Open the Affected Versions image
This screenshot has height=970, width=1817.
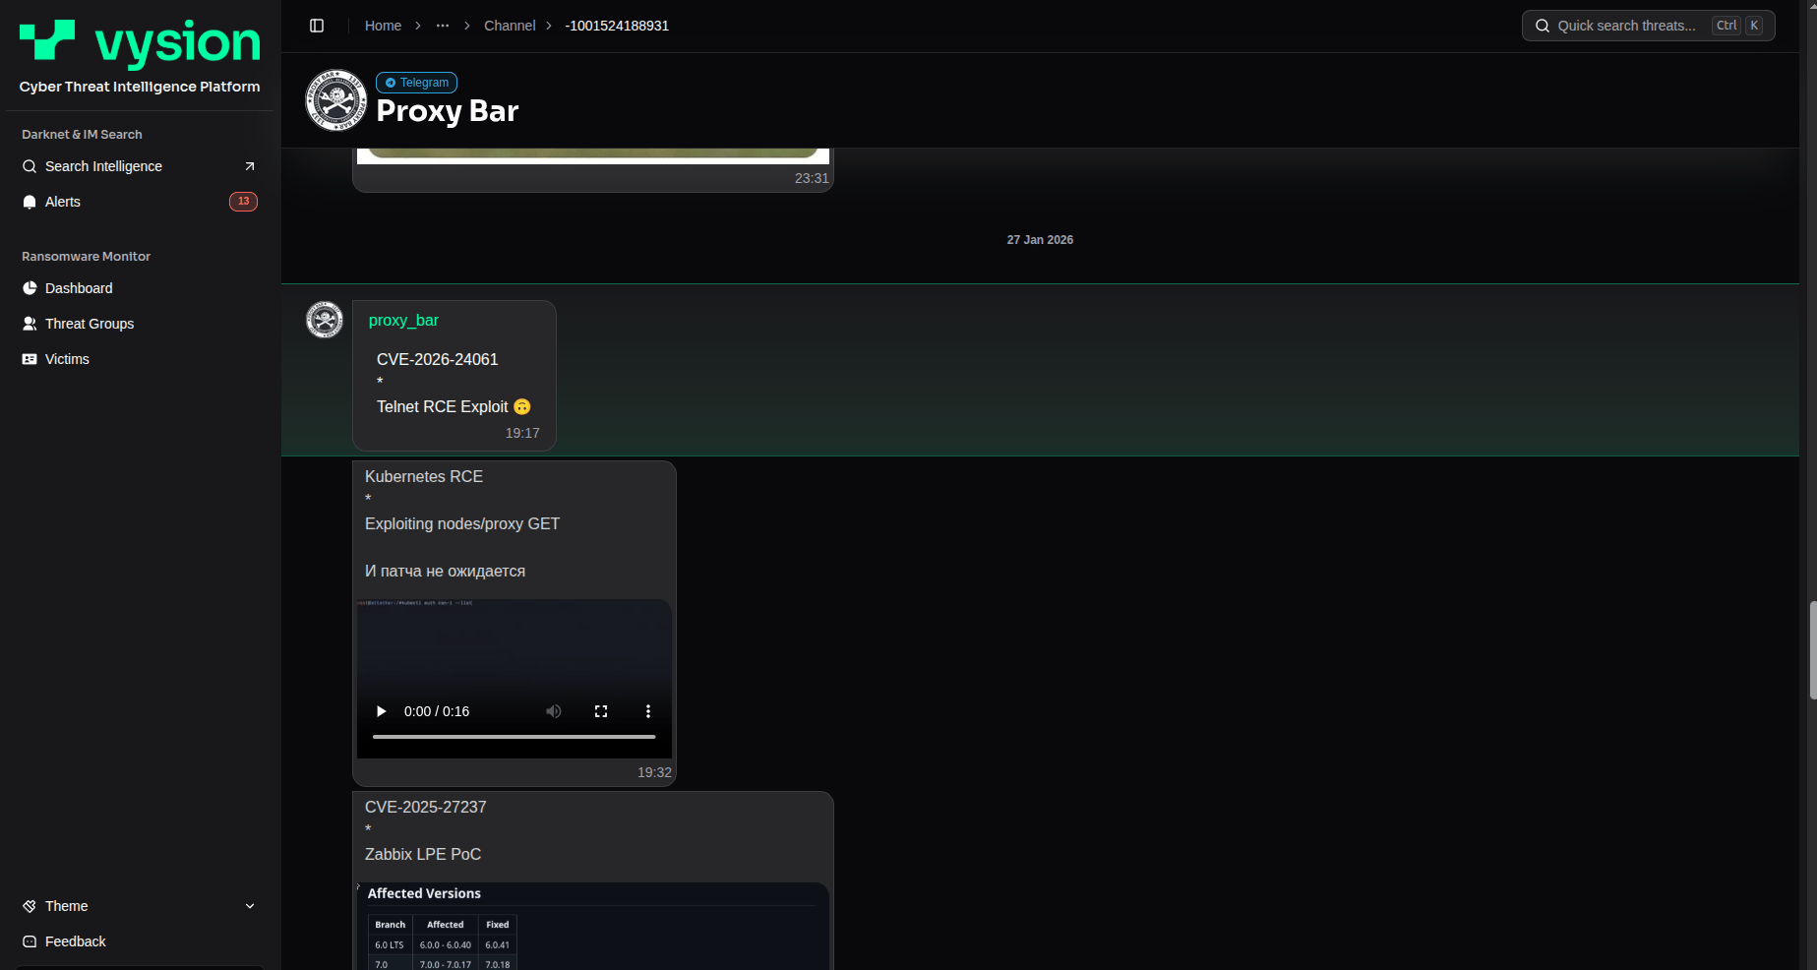point(593,926)
